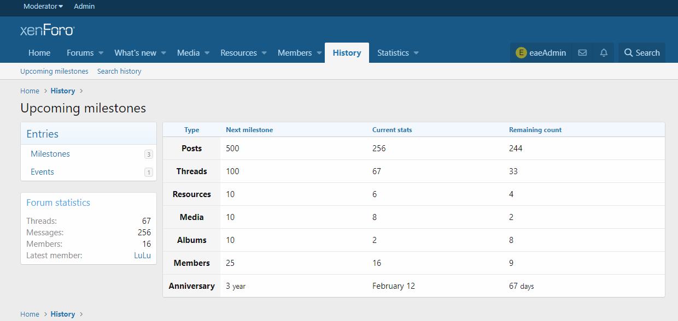The width and height of the screenshot is (678, 321).
Task: Open the Moderator menu in top bar
Action: pyautogui.click(x=43, y=7)
